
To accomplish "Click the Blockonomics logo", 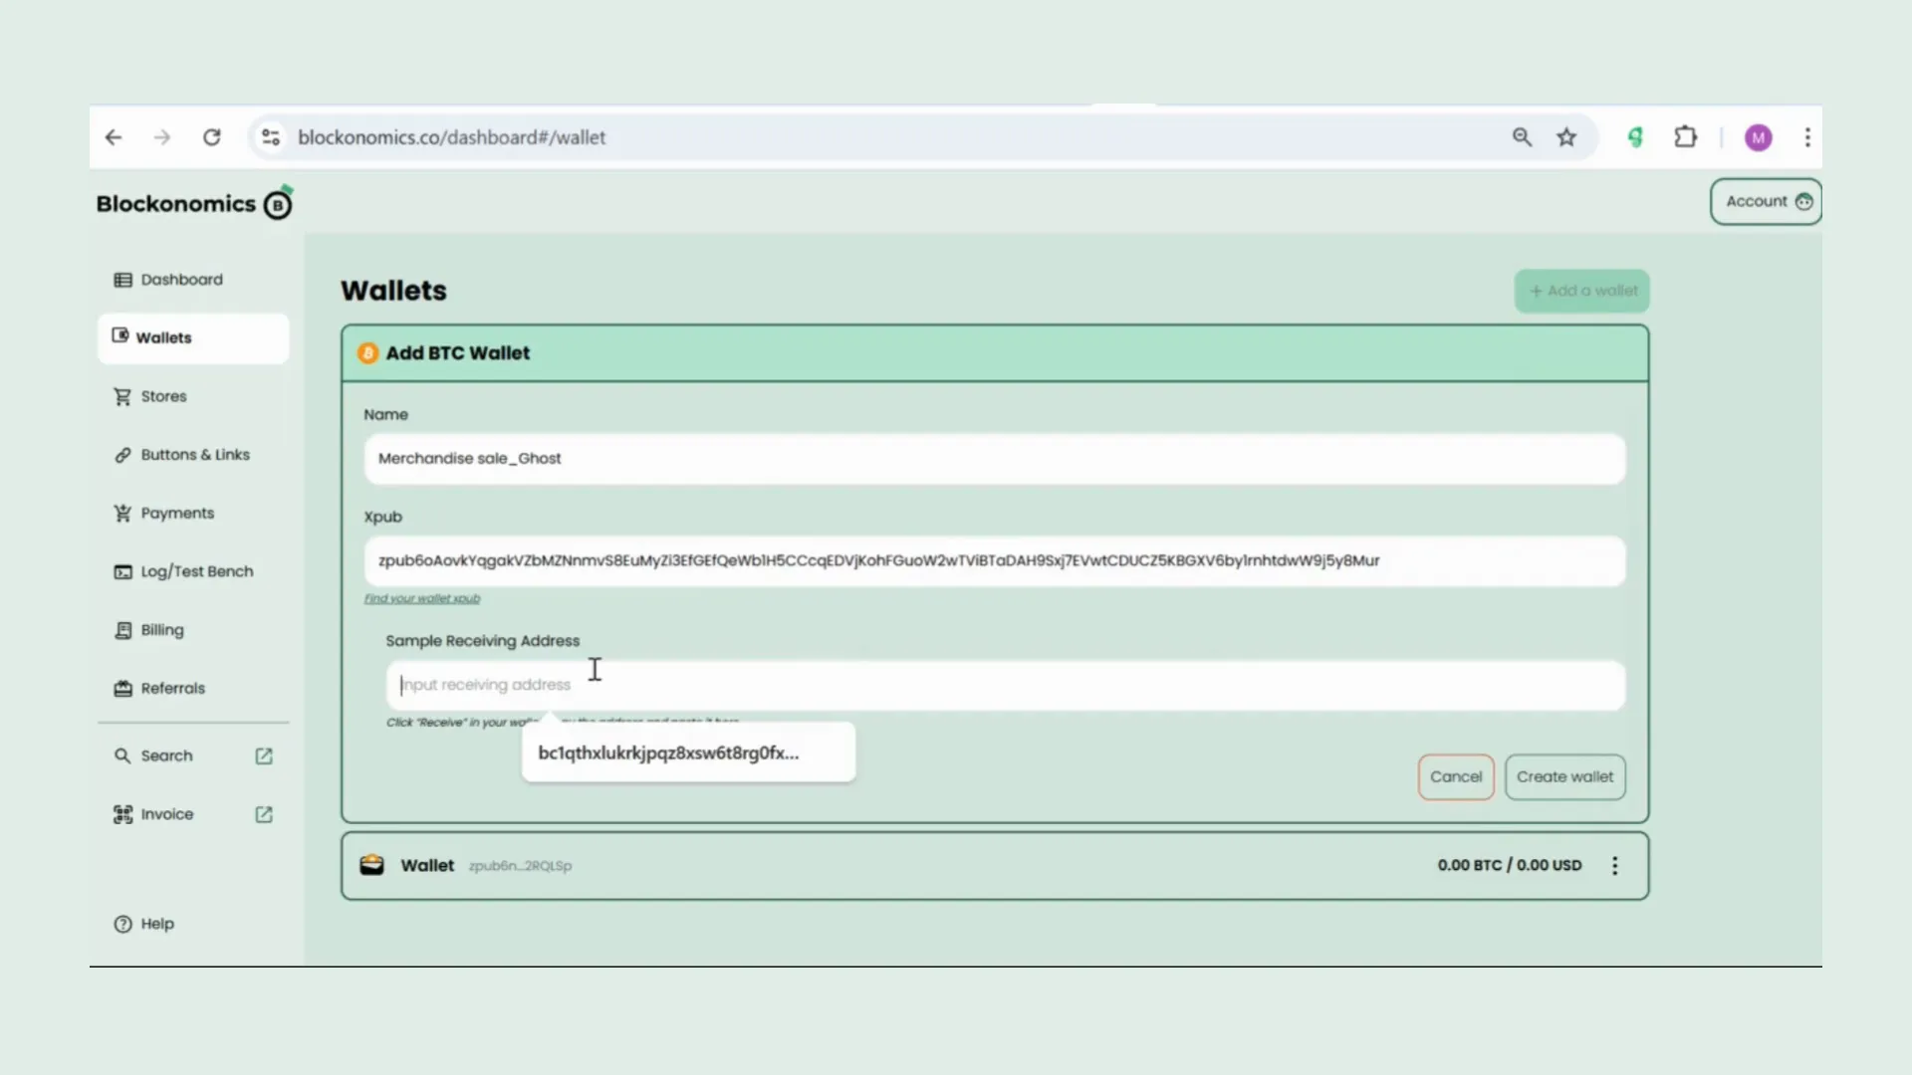I will (x=194, y=203).
